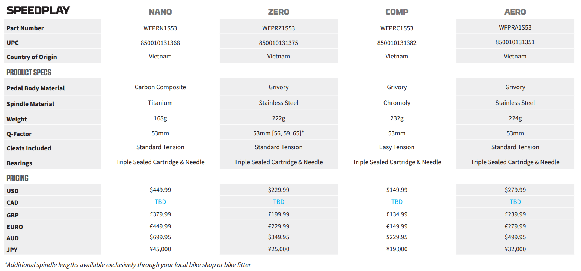Image resolution: width=581 pixels, height=271 pixels.
Task: Click the SPEEDPLAY logo heading
Action: coord(38,10)
